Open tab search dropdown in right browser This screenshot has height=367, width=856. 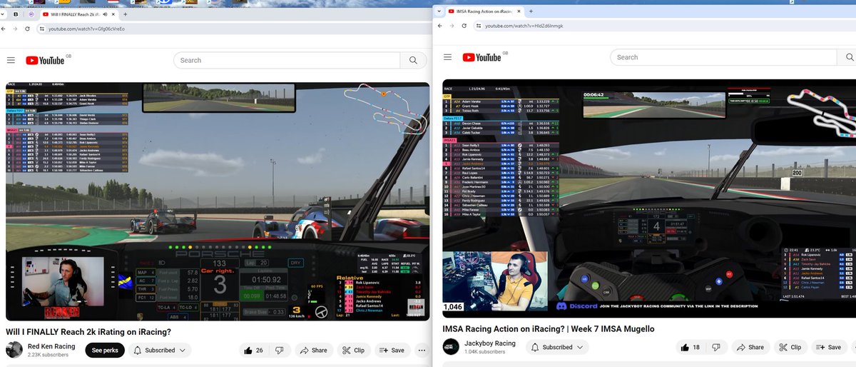click(x=438, y=12)
